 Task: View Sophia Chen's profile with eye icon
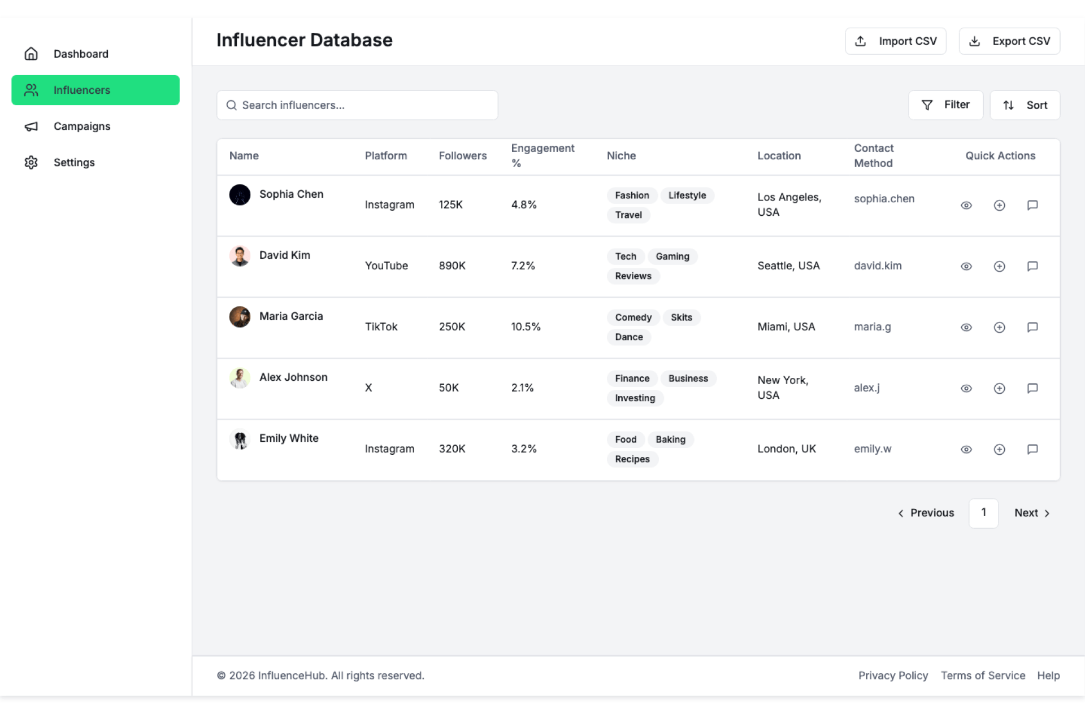pyautogui.click(x=966, y=205)
